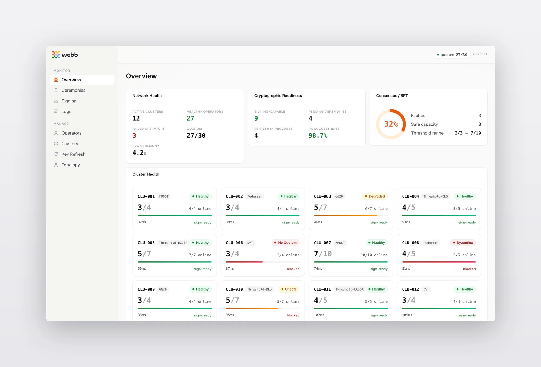The image size is (541, 367).
Task: Click the 10/10 online text
Action: (374, 255)
